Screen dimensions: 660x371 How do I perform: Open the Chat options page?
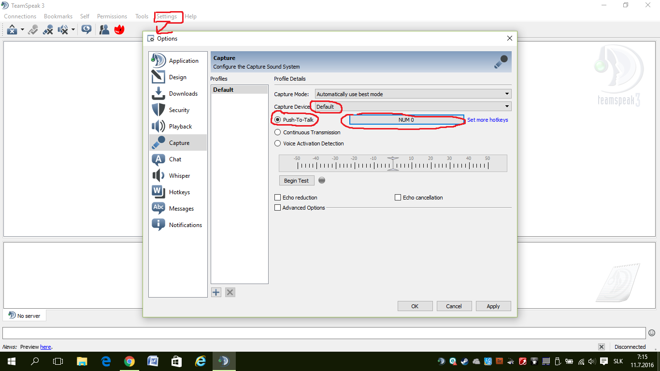tap(178, 159)
